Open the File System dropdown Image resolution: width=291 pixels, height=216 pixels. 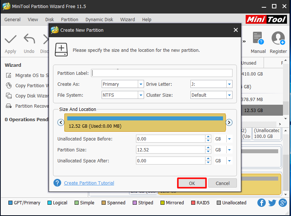141,95
